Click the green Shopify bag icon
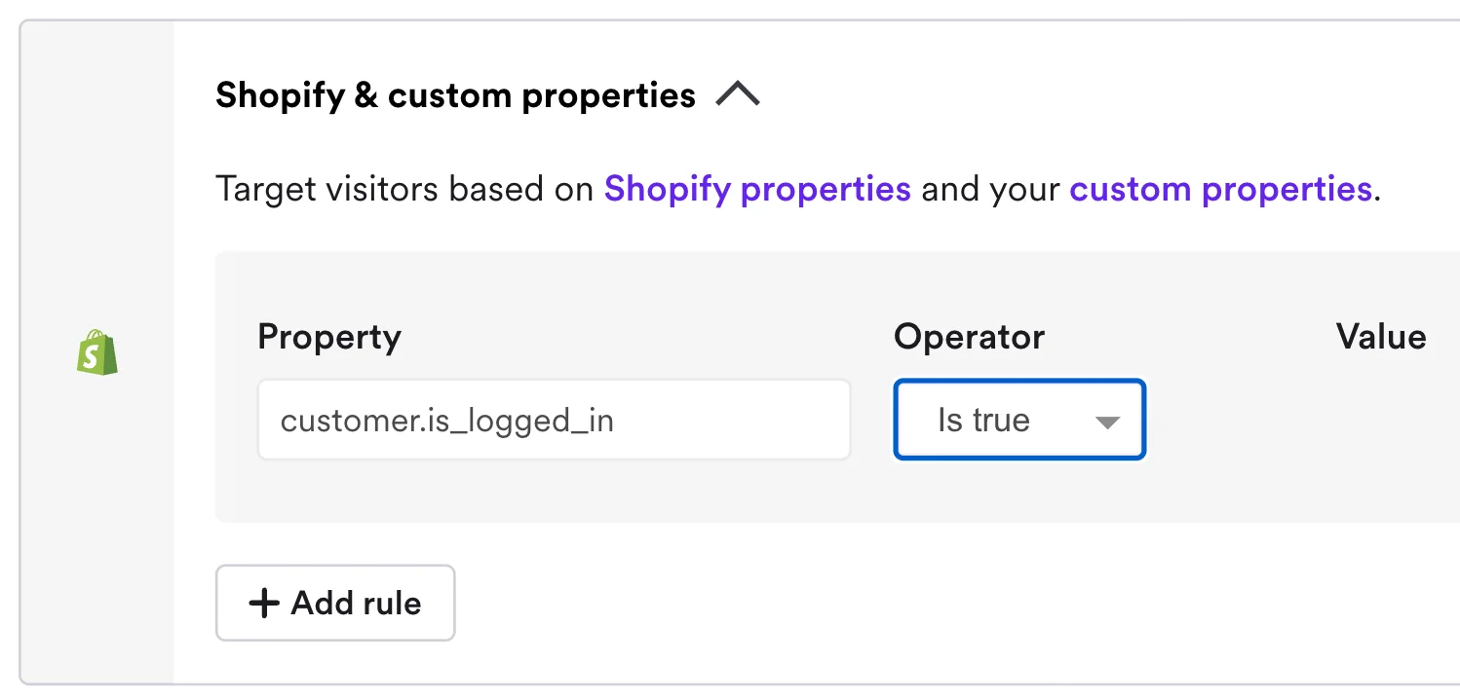Screen dimensions: 1460x699 pyautogui.click(x=96, y=352)
